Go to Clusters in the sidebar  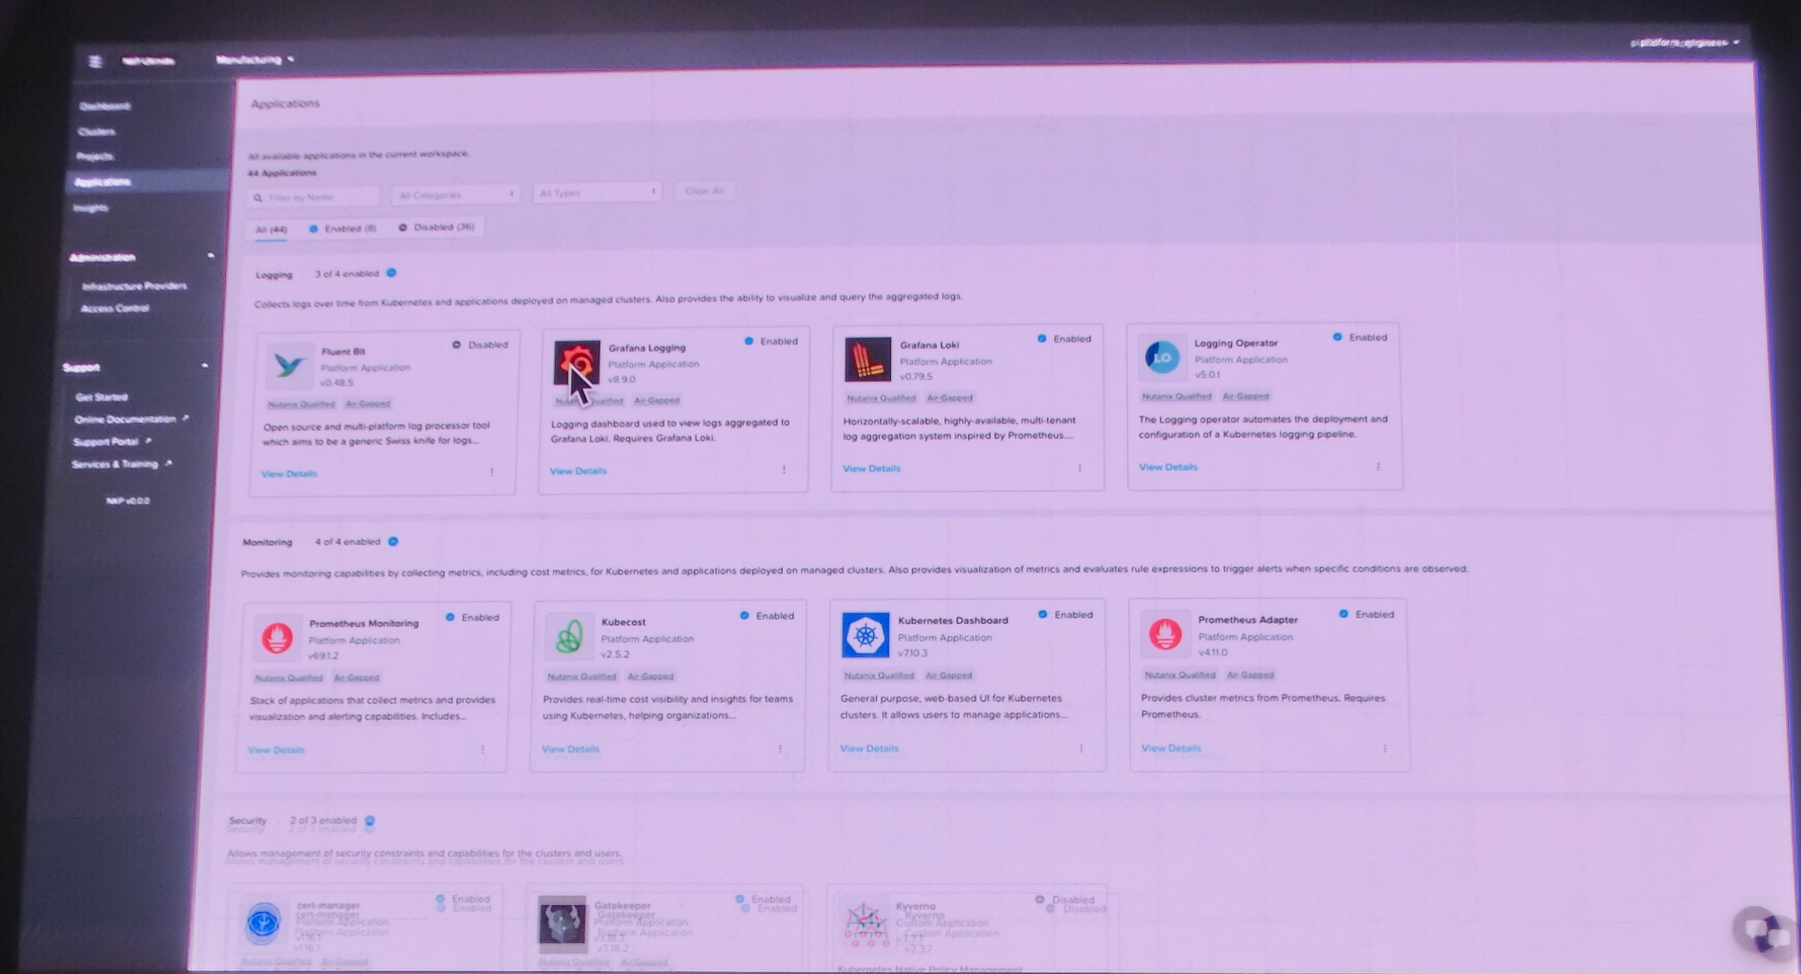pyautogui.click(x=96, y=131)
